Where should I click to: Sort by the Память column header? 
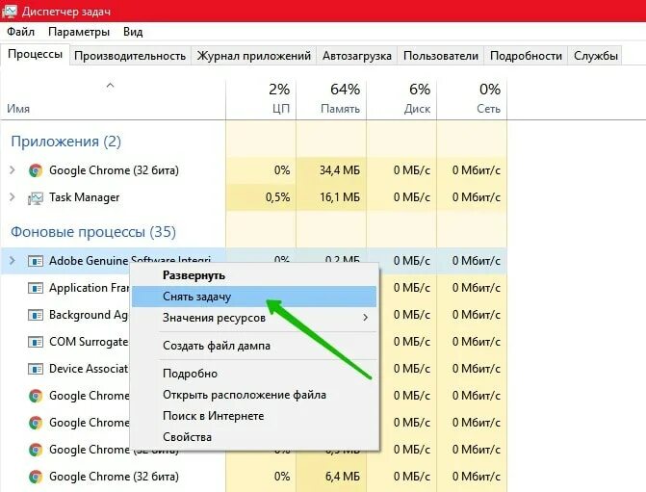pos(340,109)
